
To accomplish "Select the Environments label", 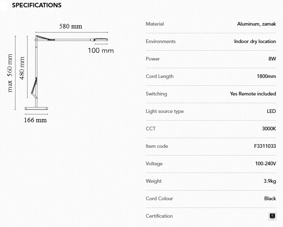I will 161,41.
